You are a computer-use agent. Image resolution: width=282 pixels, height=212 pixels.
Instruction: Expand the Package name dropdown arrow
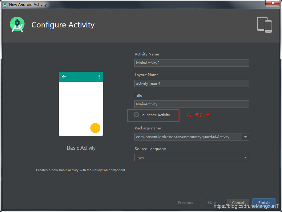click(x=245, y=137)
